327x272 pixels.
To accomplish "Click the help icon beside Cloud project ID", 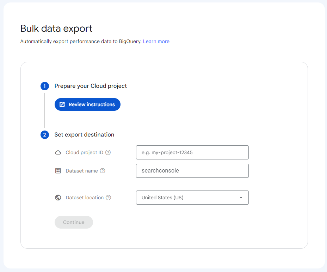I will (108, 153).
